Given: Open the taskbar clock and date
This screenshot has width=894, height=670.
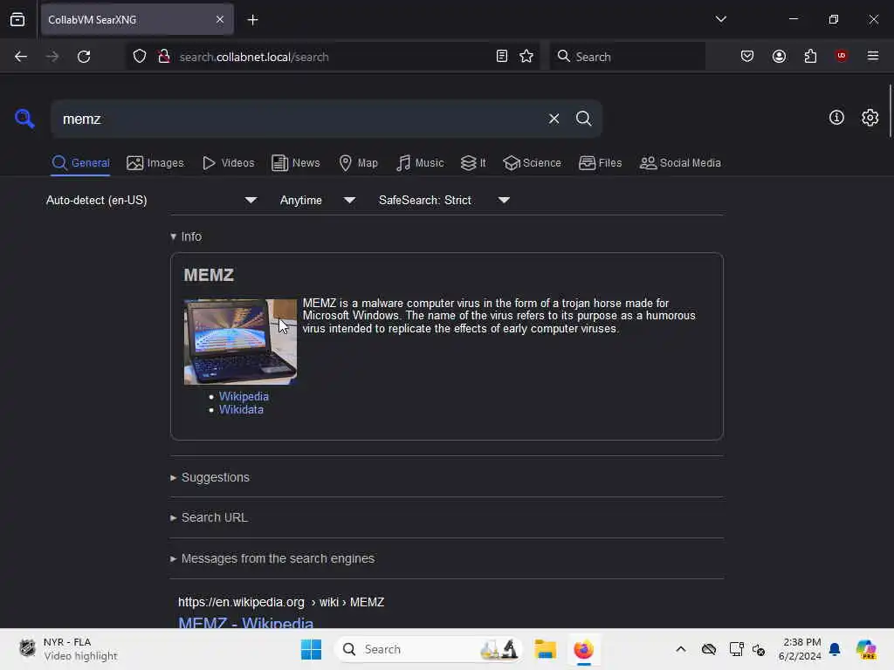Looking at the screenshot, I should pos(800,649).
